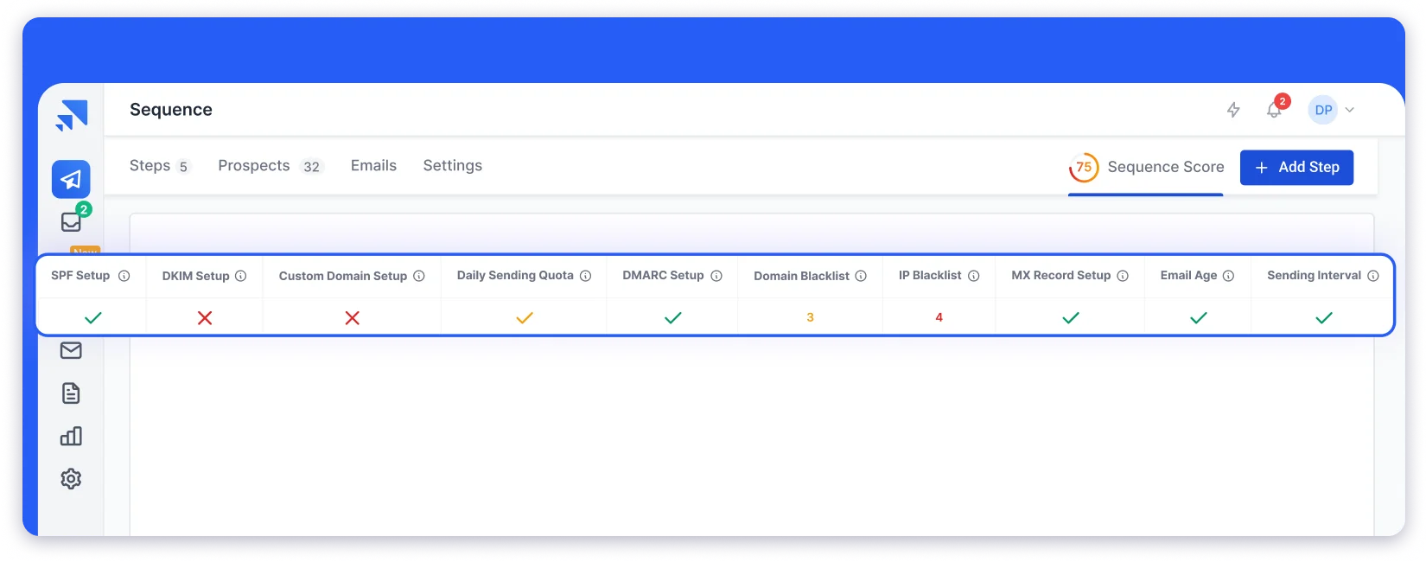This screenshot has height=562, width=1426.
Task: Click the Sending Interval column header
Action: point(1314,276)
